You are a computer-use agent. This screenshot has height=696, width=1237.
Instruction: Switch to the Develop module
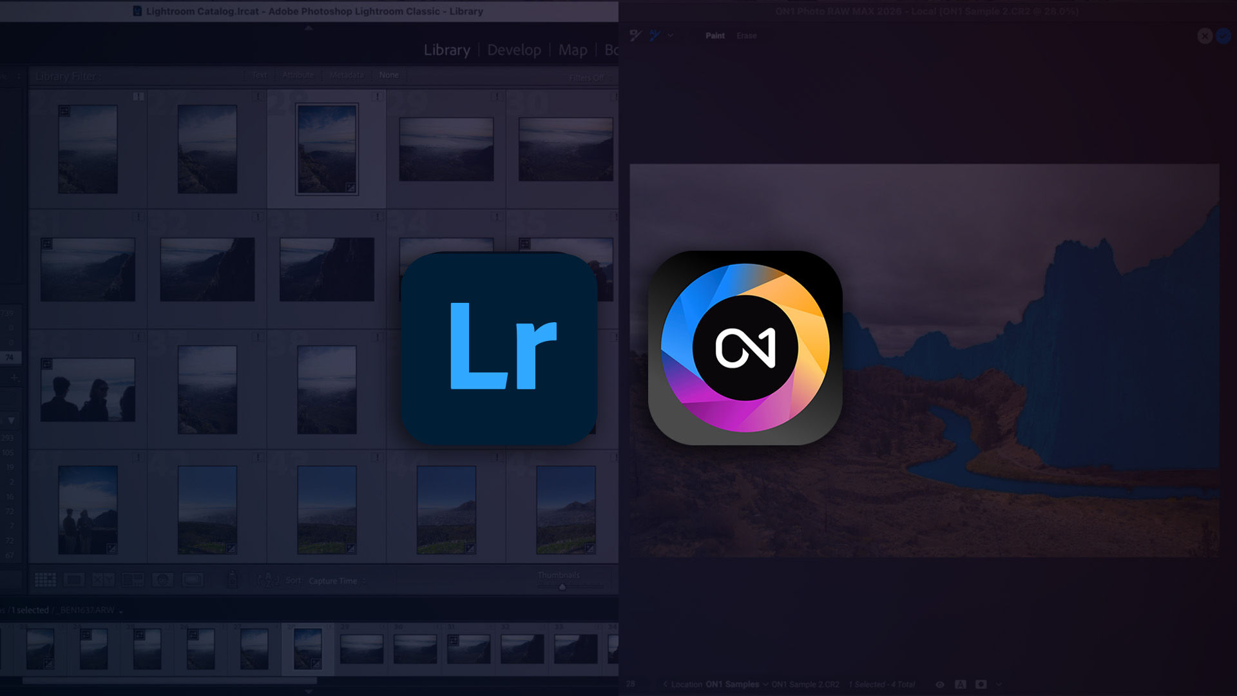pyautogui.click(x=514, y=50)
